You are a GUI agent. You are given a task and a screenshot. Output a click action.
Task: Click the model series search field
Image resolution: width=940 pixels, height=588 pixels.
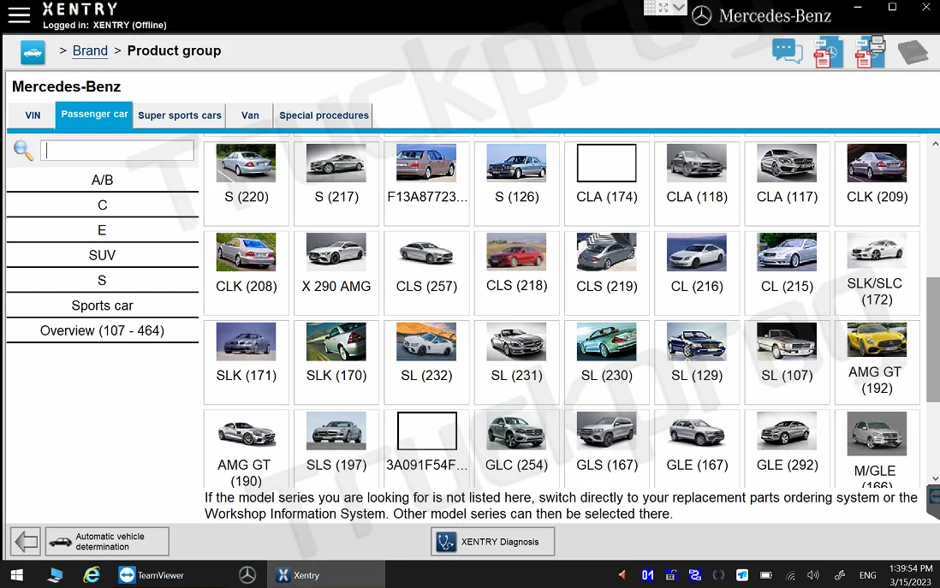[117, 151]
